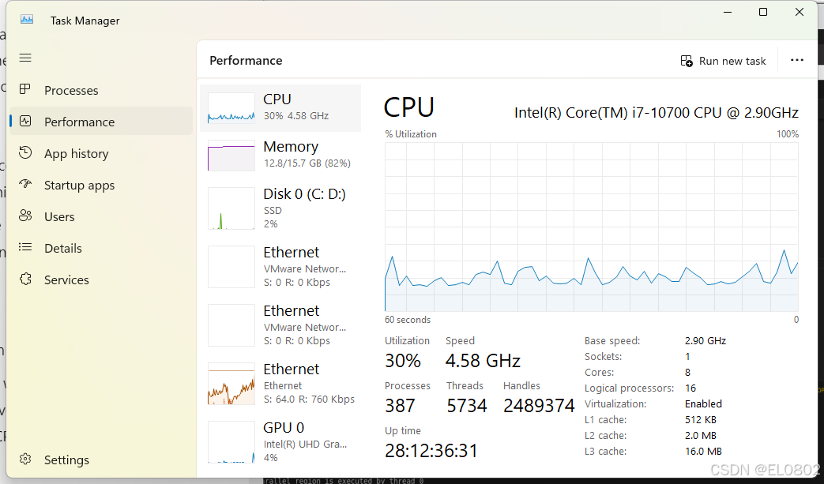
Task: Expand the navigation sidebar with hamburger menu
Action: (24, 58)
